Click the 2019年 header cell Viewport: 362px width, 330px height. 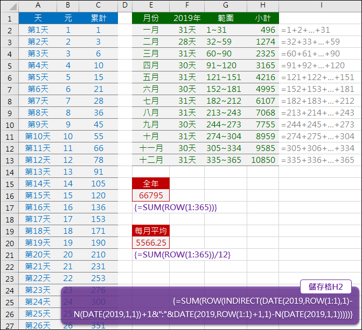coord(187,18)
